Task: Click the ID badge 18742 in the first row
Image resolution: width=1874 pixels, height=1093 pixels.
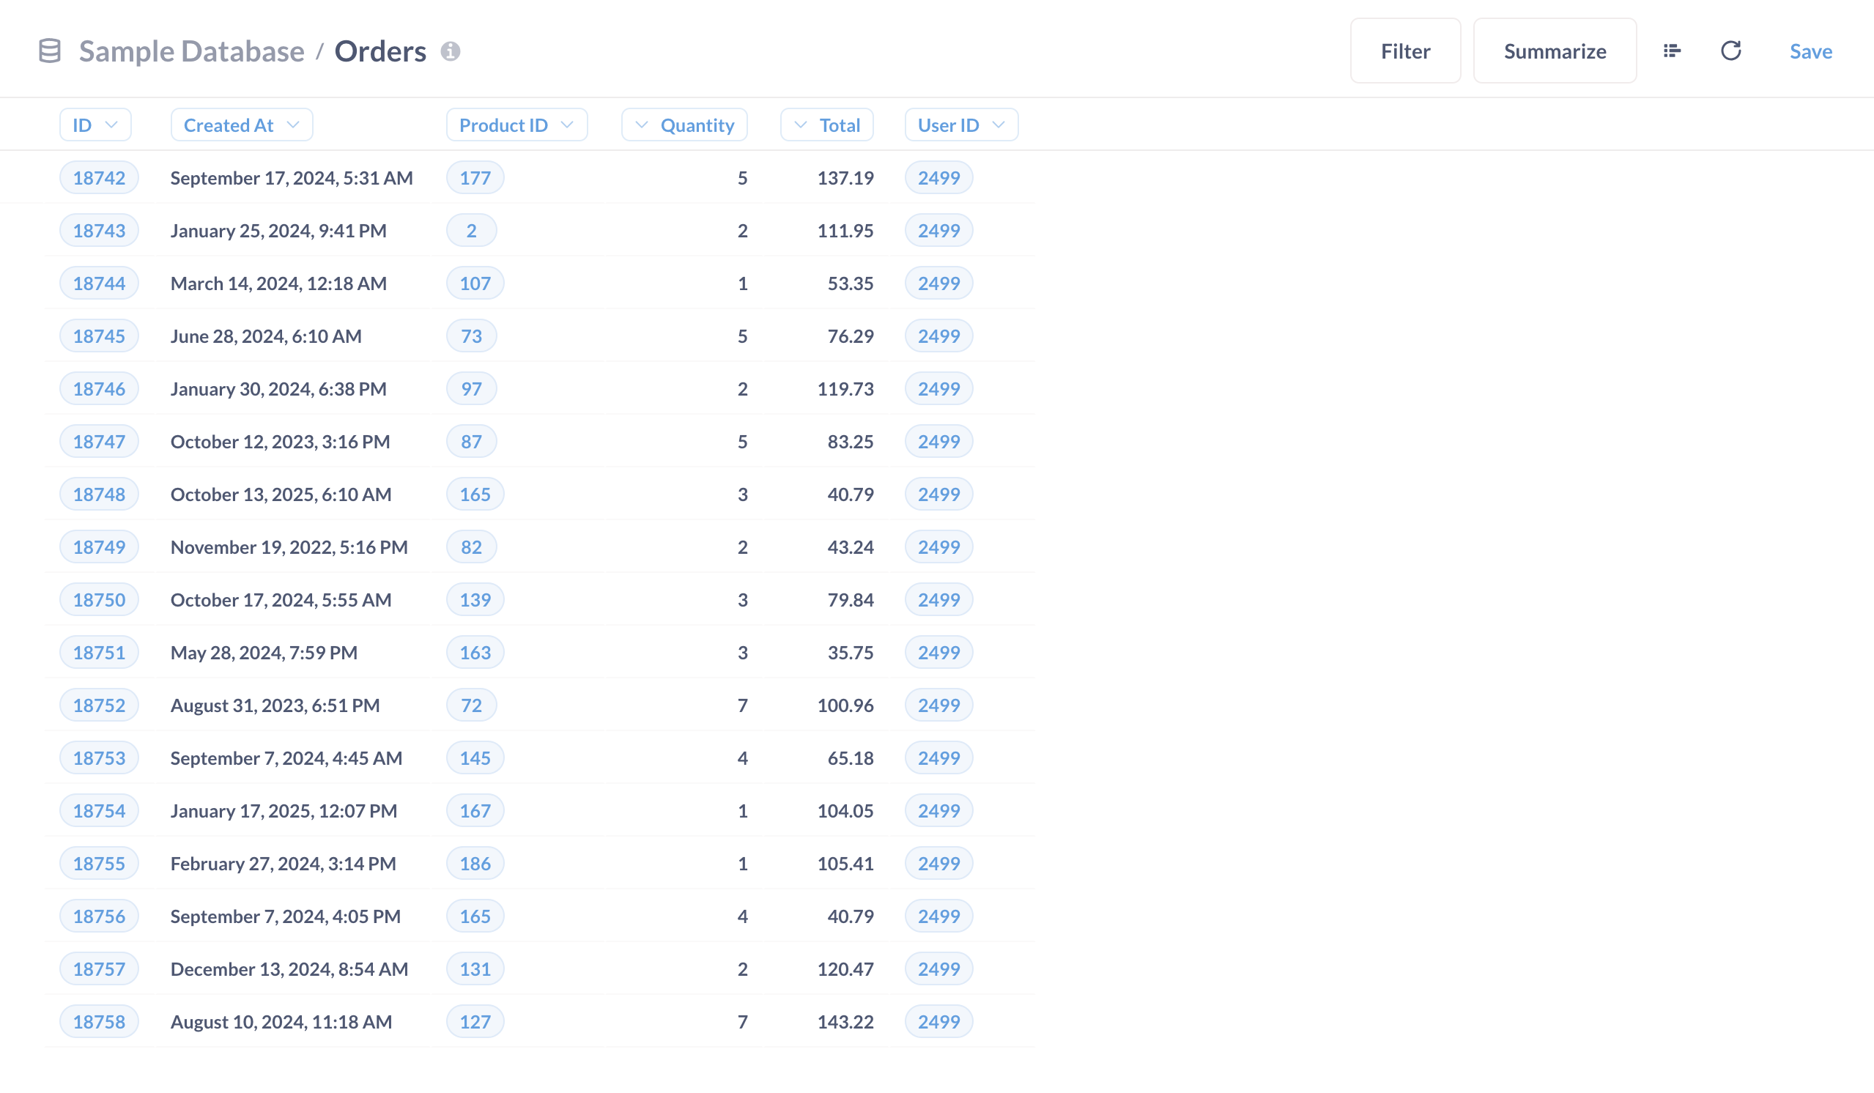Action: click(x=99, y=177)
